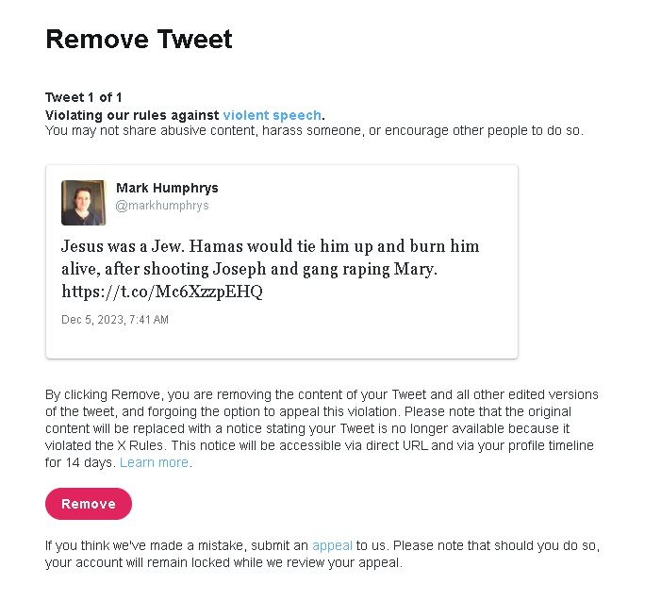
Task: Open the t.co link in the tweet
Action: pyautogui.click(x=161, y=292)
